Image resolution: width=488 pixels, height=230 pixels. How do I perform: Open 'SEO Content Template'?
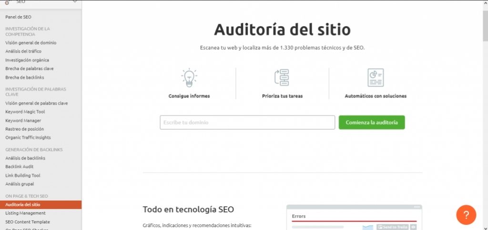(28, 222)
